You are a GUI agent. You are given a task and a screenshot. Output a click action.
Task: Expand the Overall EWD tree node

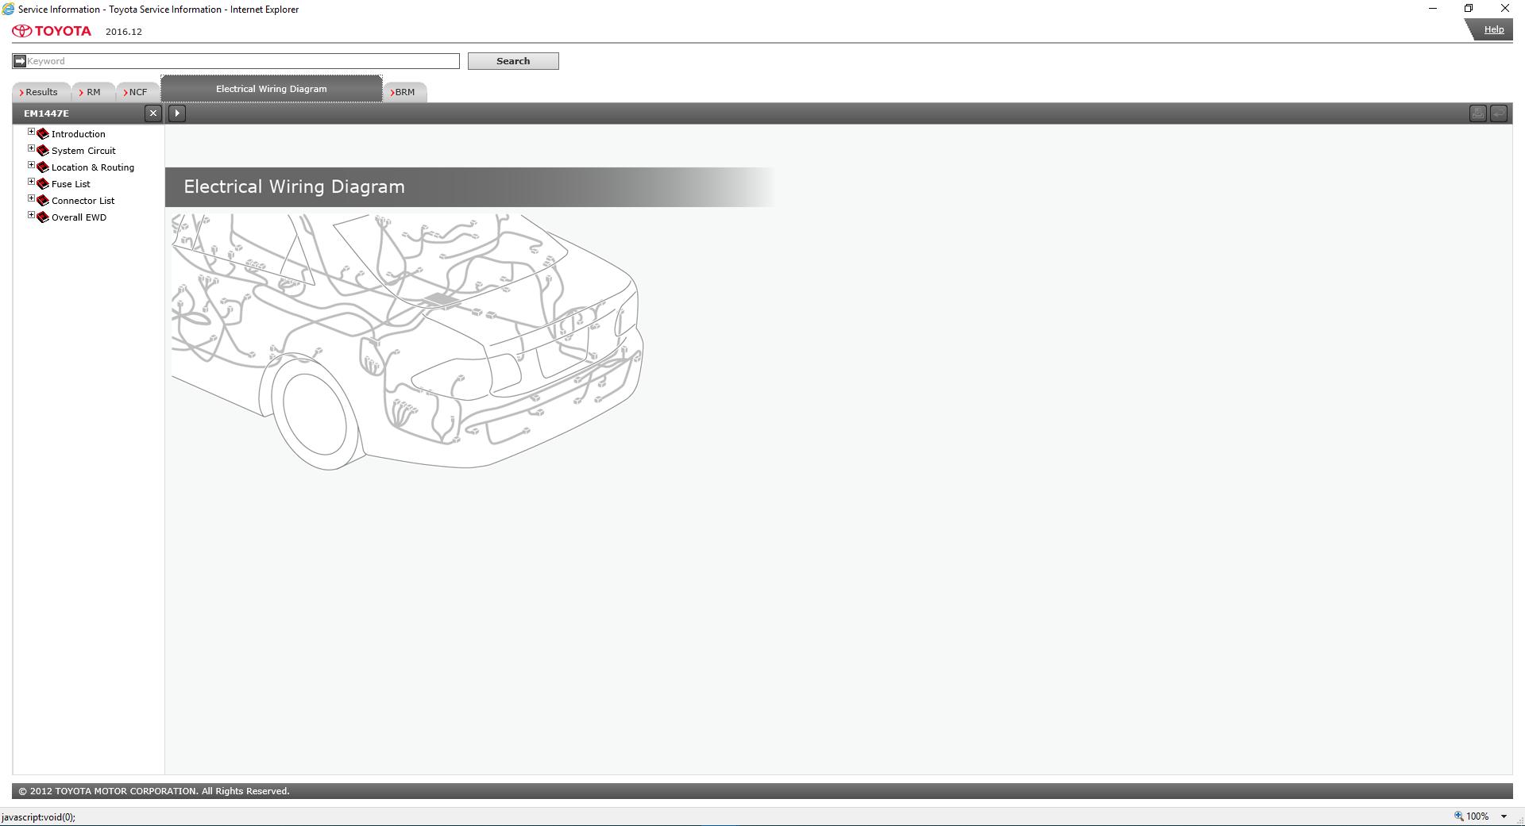pyautogui.click(x=31, y=216)
